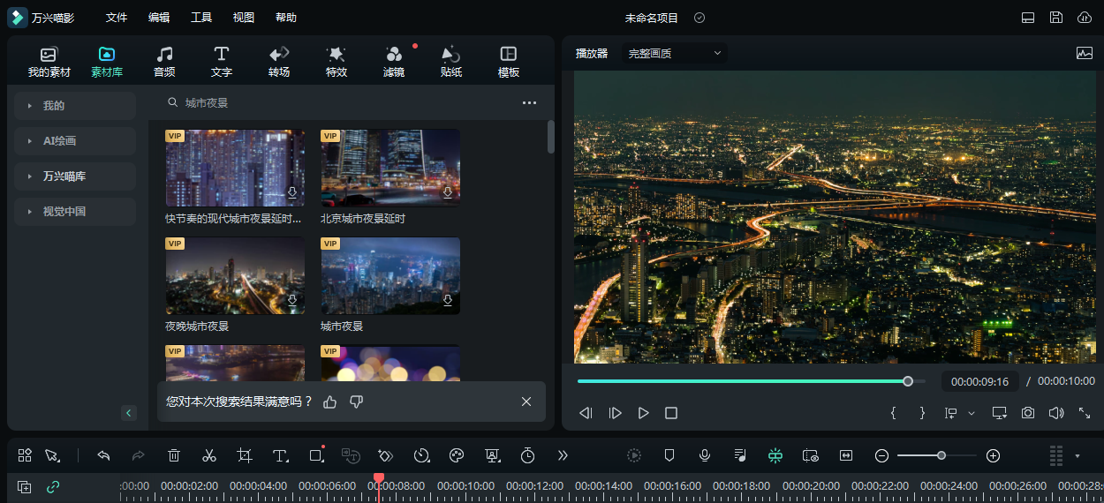Image resolution: width=1104 pixels, height=503 pixels.
Task: Click the timeline zoom slider handle
Action: [x=941, y=455]
